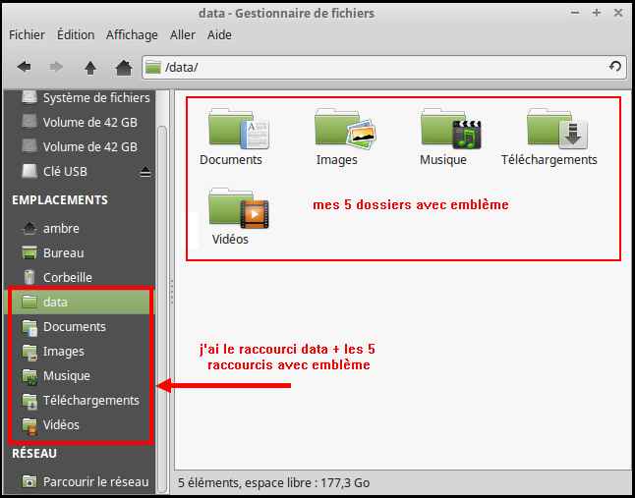The image size is (635, 498).
Task: Open the Vidéos folder icon
Action: [232, 209]
